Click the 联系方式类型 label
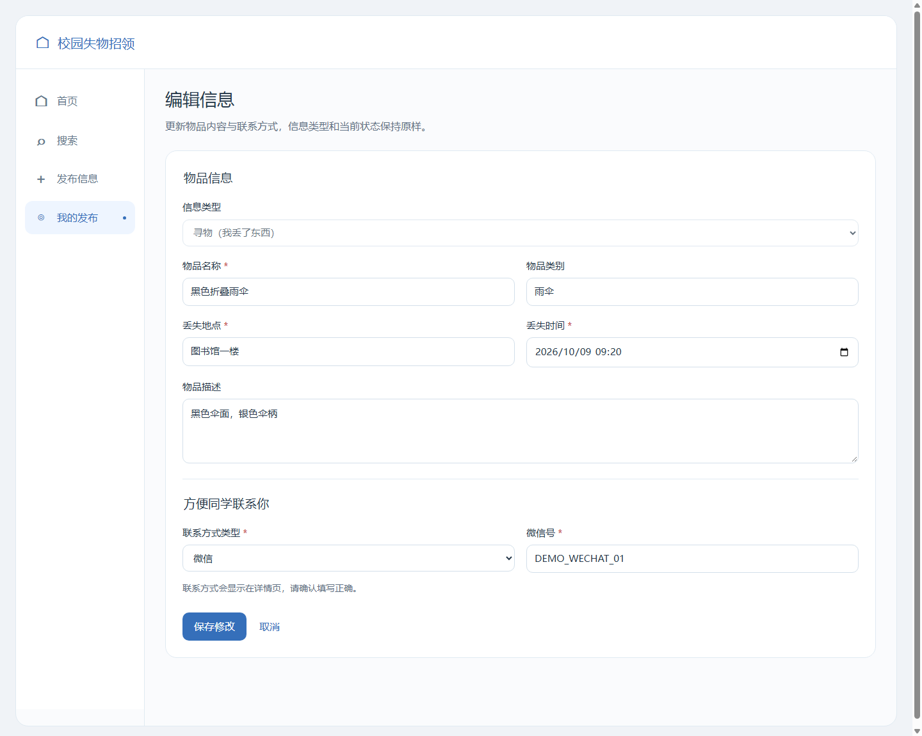This screenshot has width=922, height=736. coord(211,533)
